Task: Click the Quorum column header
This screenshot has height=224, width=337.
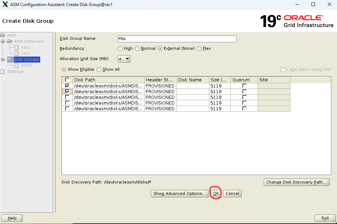Action: click(x=244, y=80)
